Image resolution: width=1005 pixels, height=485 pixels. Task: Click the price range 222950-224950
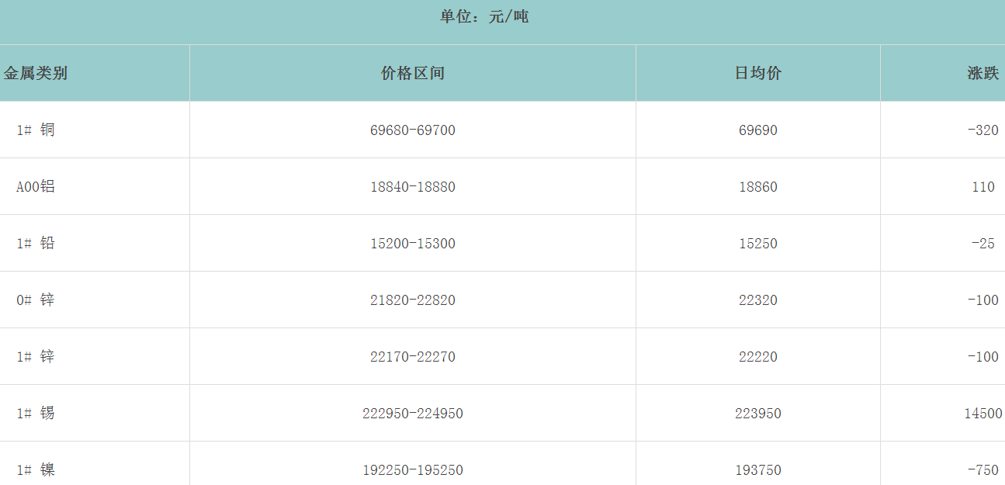[x=412, y=414]
